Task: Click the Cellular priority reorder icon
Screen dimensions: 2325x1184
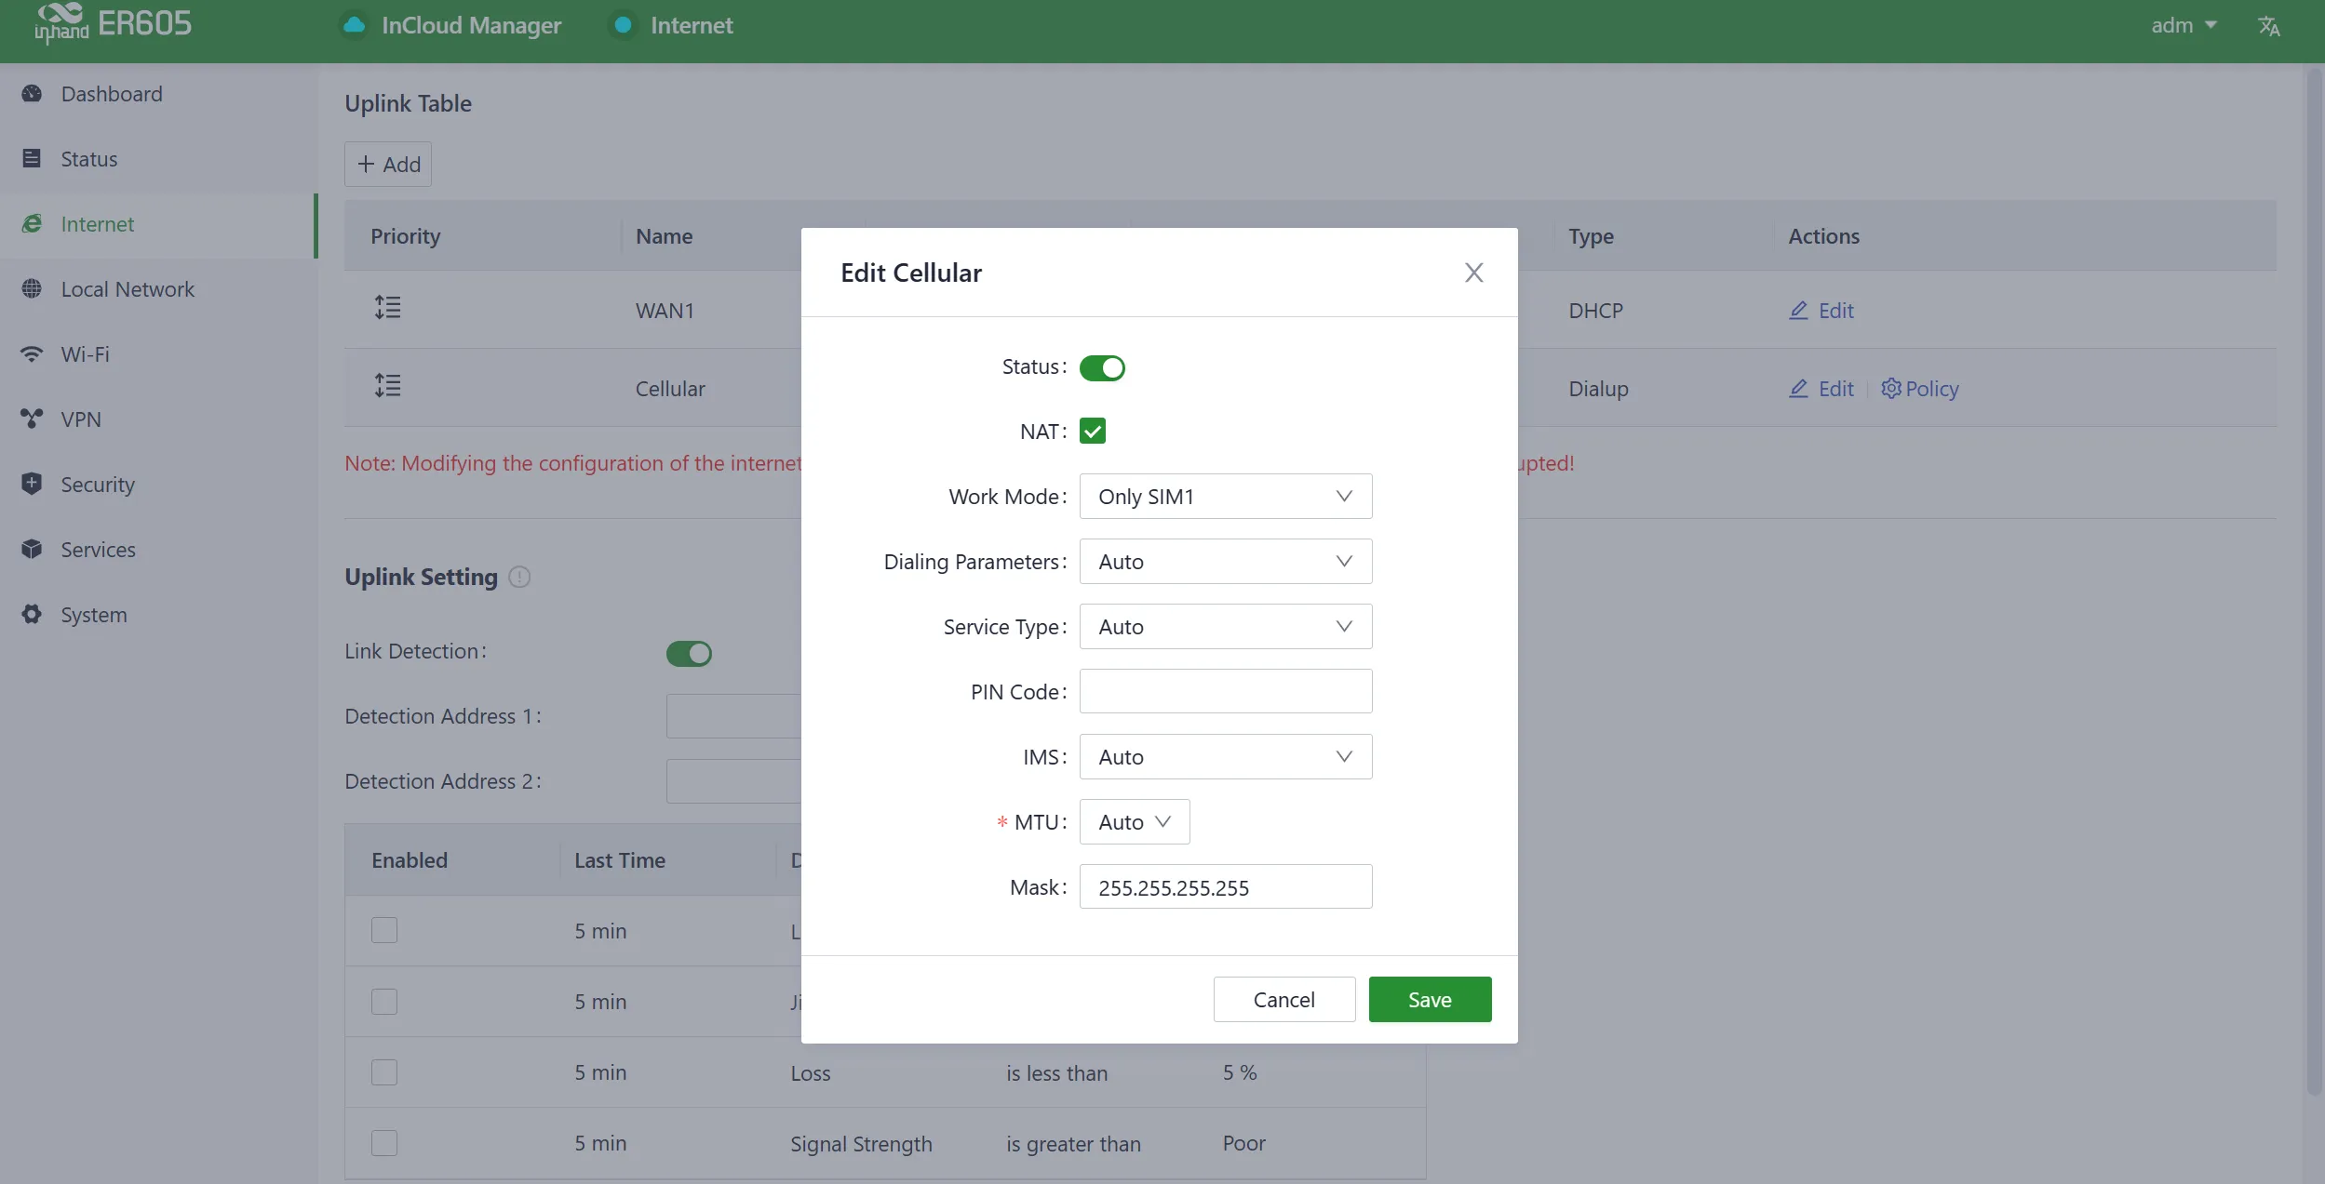Action: [387, 386]
